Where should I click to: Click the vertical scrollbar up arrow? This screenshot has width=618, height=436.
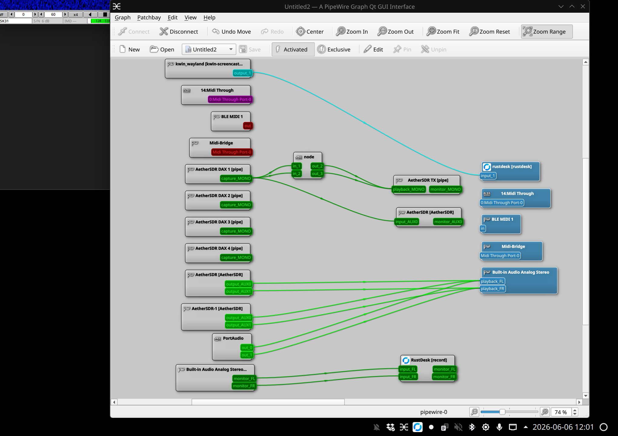586,62
